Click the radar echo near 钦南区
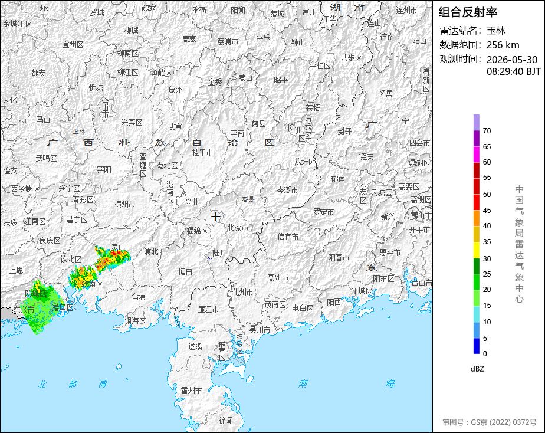 pyautogui.click(x=83, y=277)
